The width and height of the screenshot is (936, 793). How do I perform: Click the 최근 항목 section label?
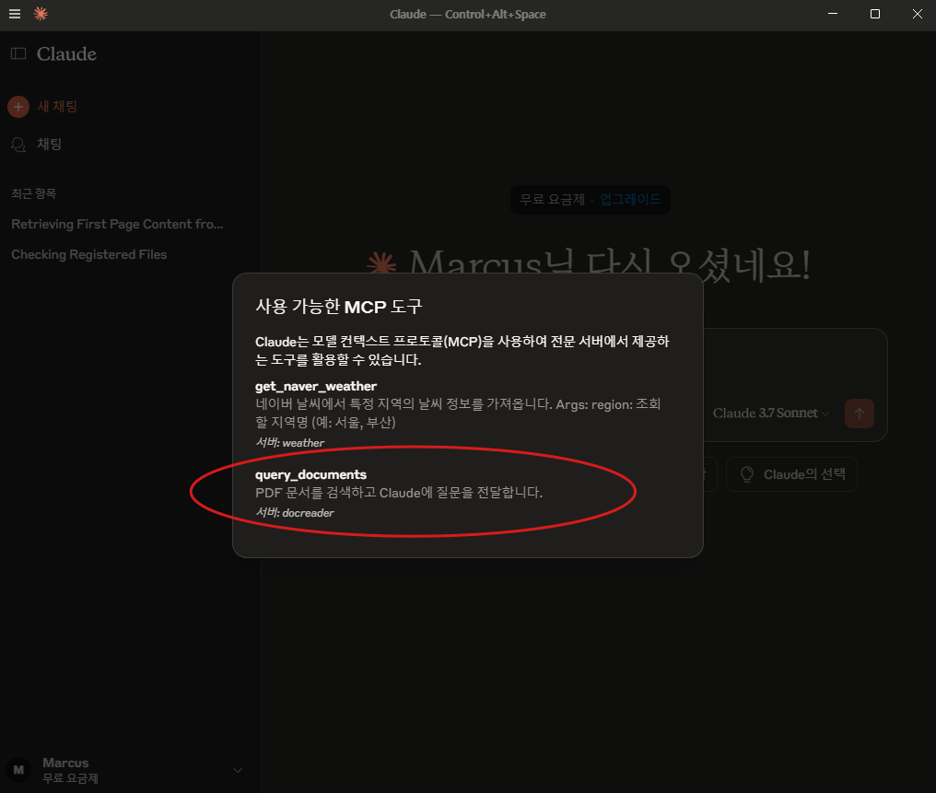point(33,193)
